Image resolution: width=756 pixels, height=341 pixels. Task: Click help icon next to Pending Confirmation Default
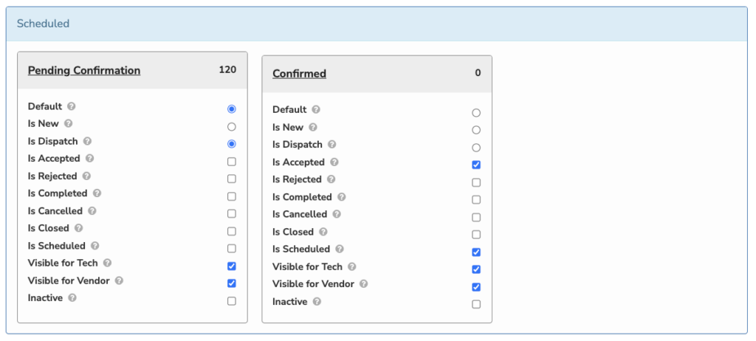click(x=72, y=106)
